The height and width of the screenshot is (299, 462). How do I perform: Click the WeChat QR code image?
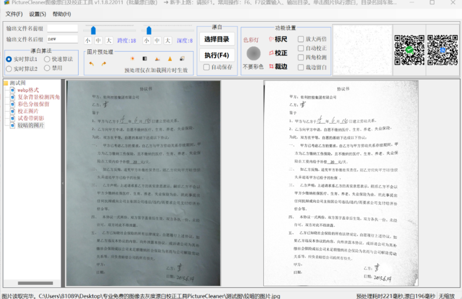click(x=409, y=50)
